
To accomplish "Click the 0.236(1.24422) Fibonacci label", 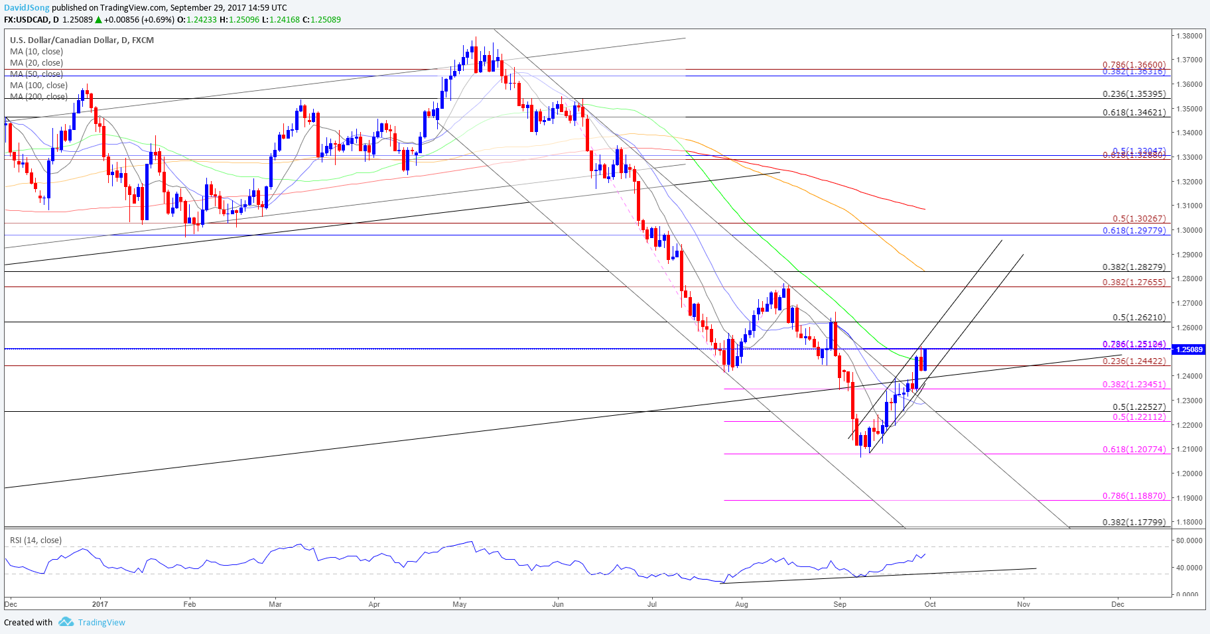I will pos(1134,361).
